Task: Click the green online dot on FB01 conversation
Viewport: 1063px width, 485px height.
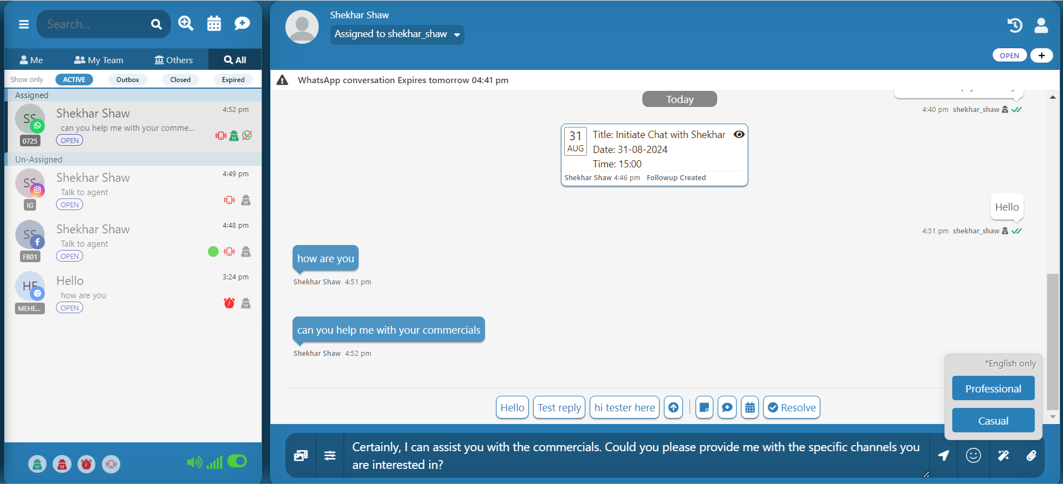Action: [213, 252]
